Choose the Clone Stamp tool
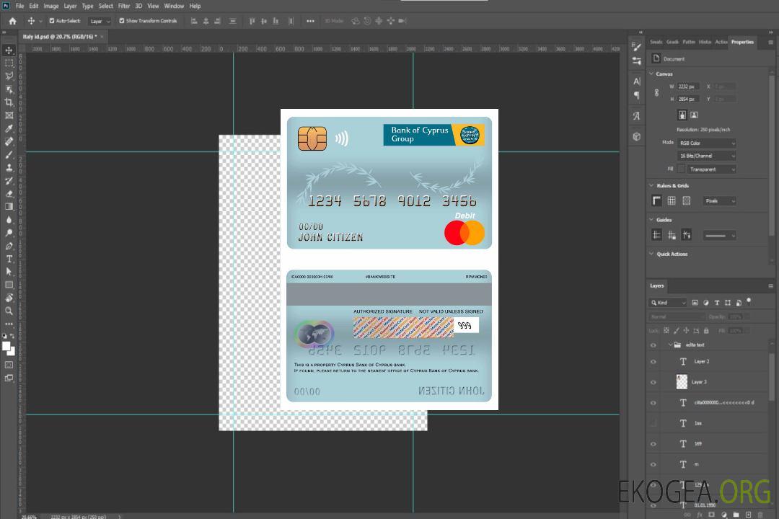779x519 pixels. pos(9,167)
